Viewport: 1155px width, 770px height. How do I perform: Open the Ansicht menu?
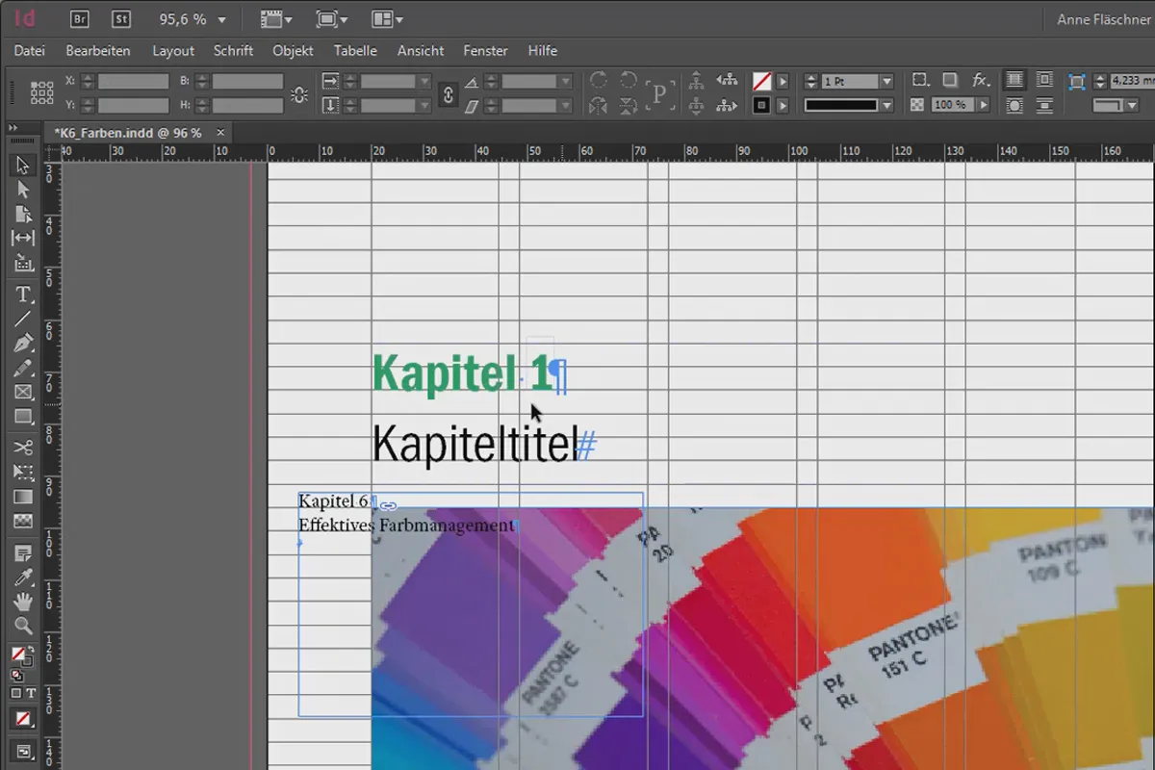click(421, 50)
